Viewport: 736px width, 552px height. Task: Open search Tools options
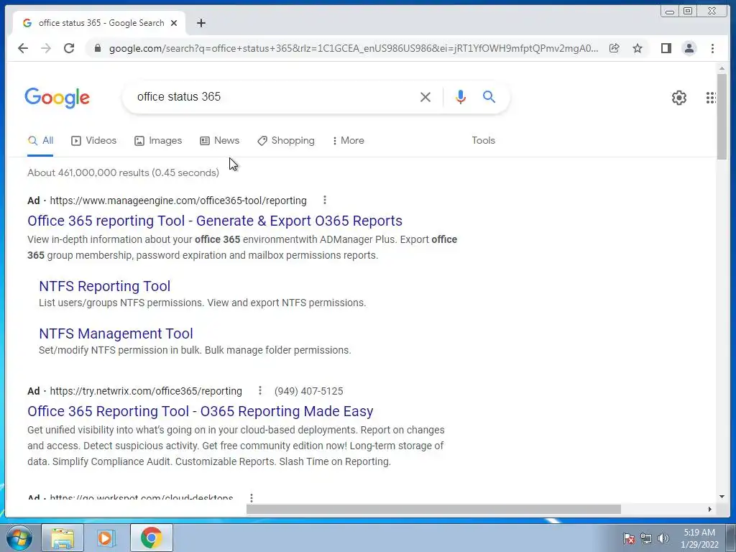[483, 140]
